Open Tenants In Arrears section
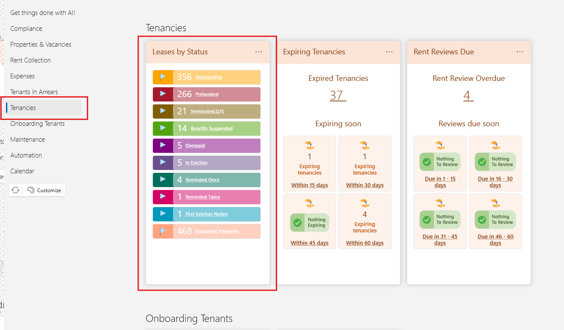Viewport: 564px width, 330px height. tap(34, 92)
